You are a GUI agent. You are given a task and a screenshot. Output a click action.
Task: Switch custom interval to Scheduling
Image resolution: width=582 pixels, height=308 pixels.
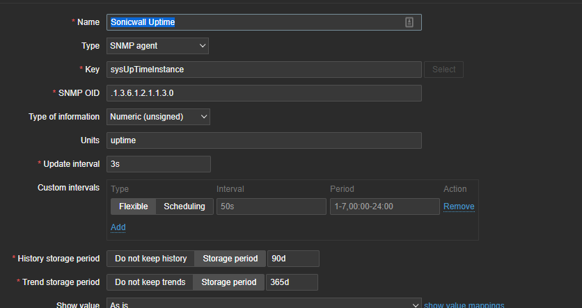click(x=184, y=206)
